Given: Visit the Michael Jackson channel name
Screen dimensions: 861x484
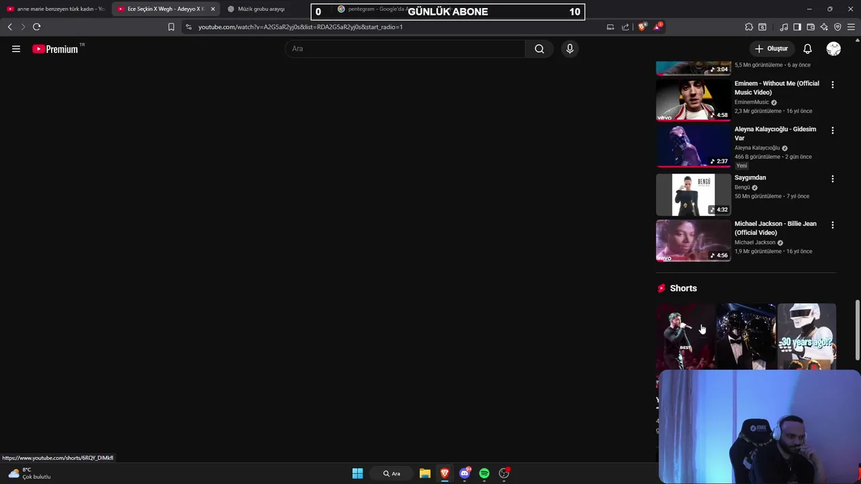Looking at the screenshot, I should click(x=755, y=243).
